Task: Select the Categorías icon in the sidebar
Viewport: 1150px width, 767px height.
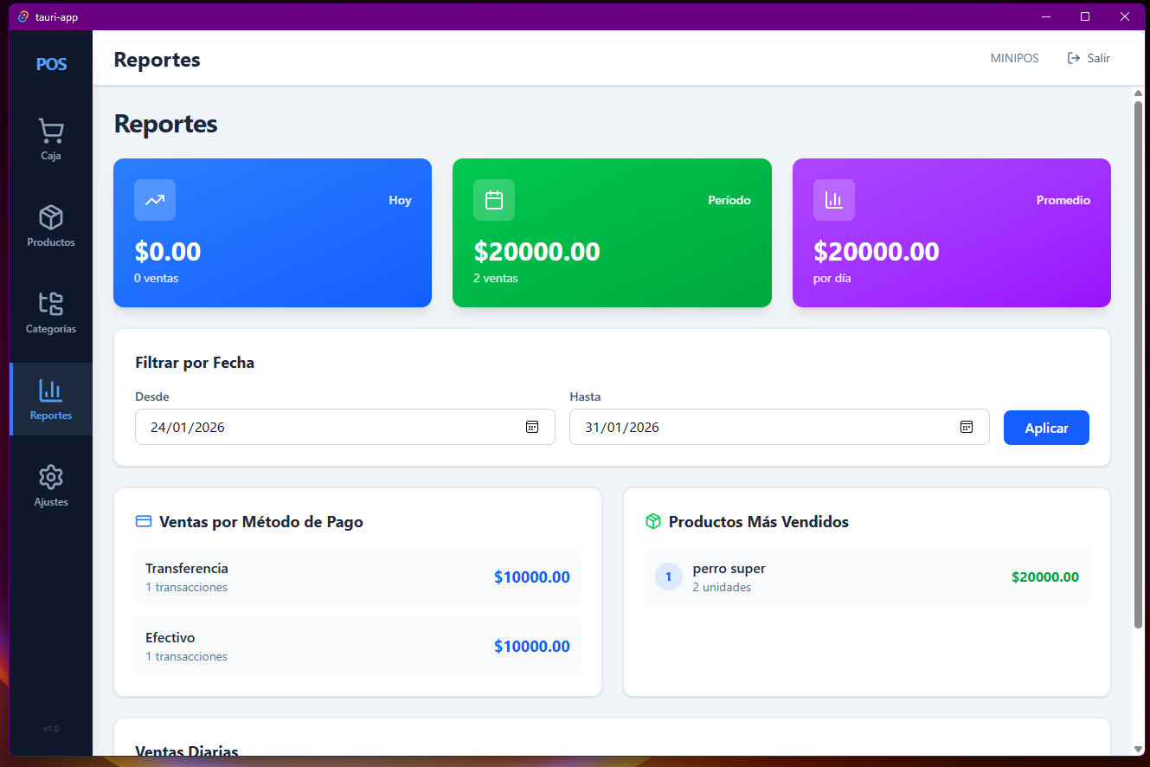Action: [x=51, y=304]
